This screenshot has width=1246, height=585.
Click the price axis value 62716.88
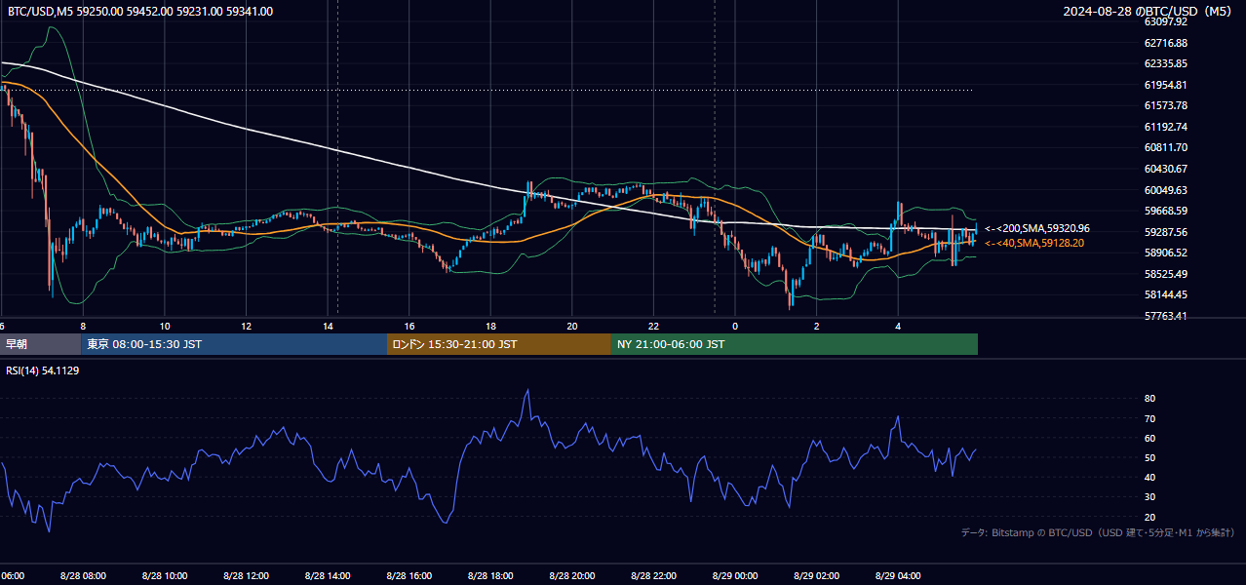click(x=1166, y=43)
